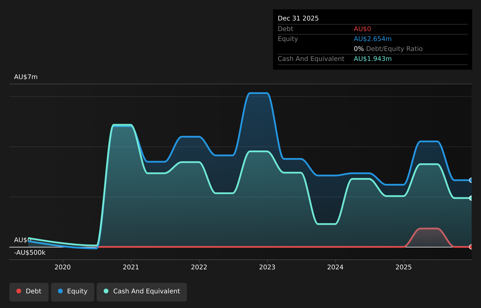Click the 2024 x-axis label

coord(335,267)
